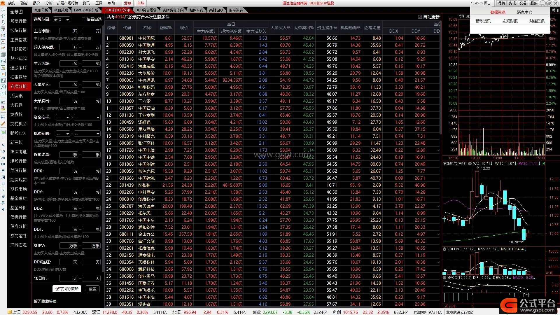Screen dimensions: 560x315
Task: Click the 市场 button in top bar
Action: pyautogui.click(x=141, y=3)
